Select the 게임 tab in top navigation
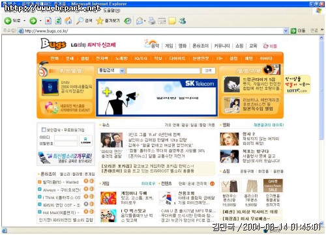 click(x=169, y=46)
